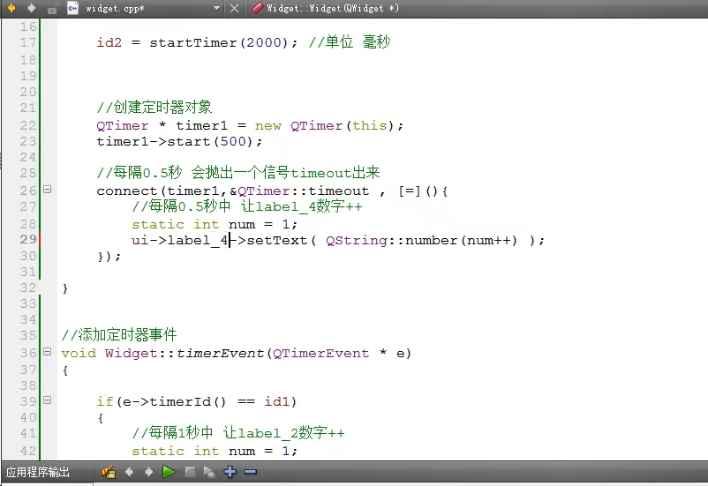
Task: Go to previous item in output pane
Action: tap(129, 472)
